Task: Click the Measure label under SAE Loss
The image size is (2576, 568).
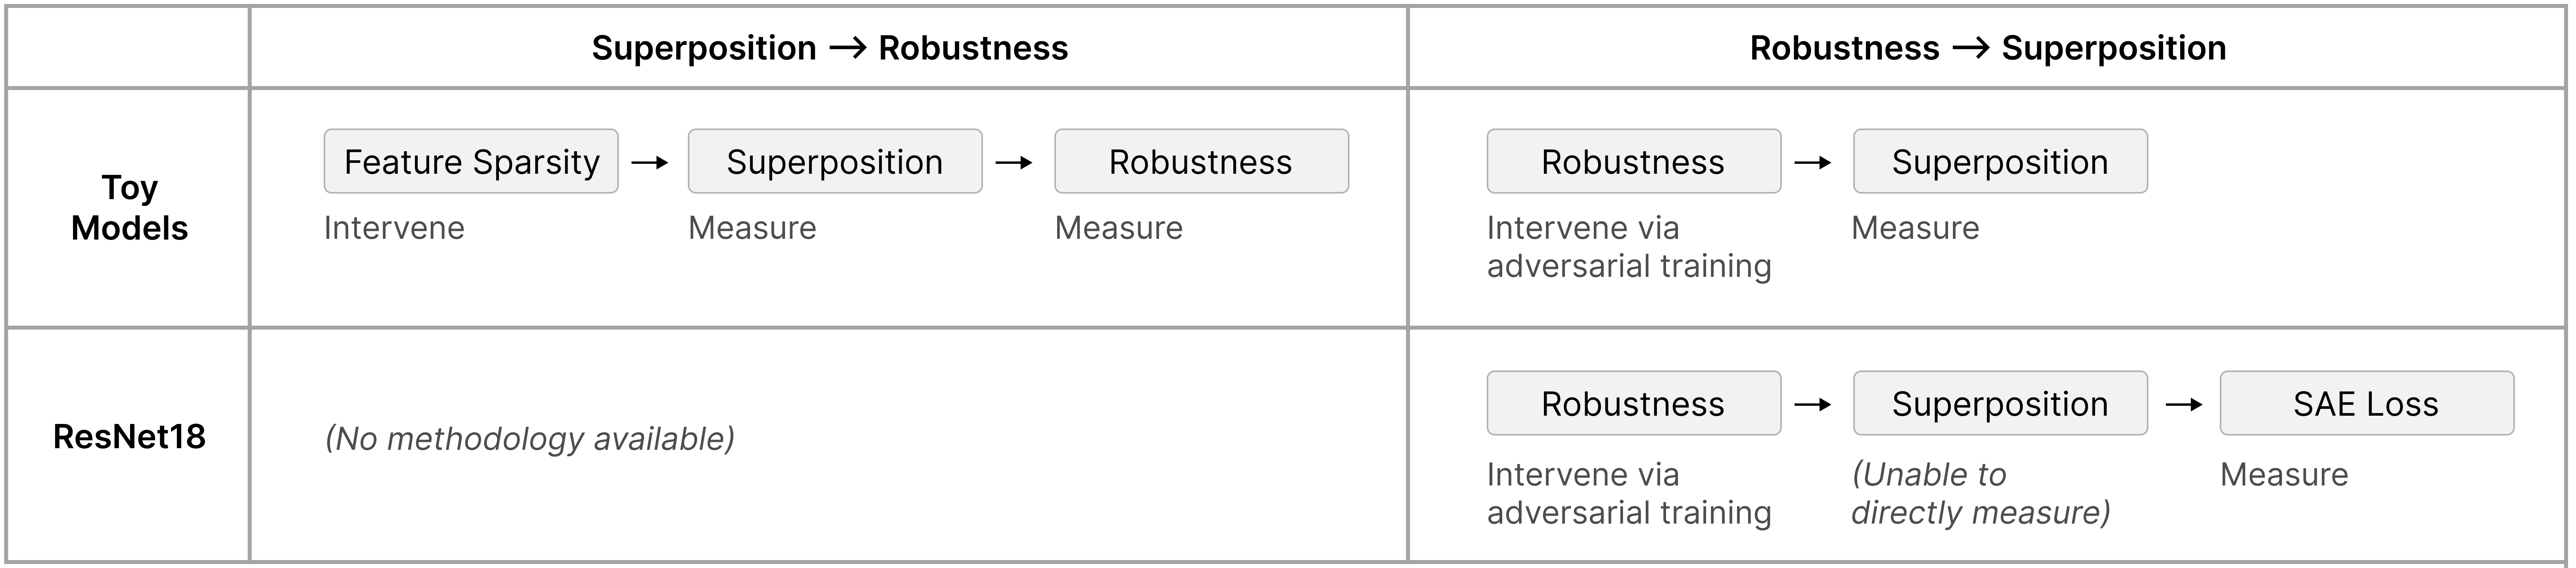Action: coord(2284,474)
